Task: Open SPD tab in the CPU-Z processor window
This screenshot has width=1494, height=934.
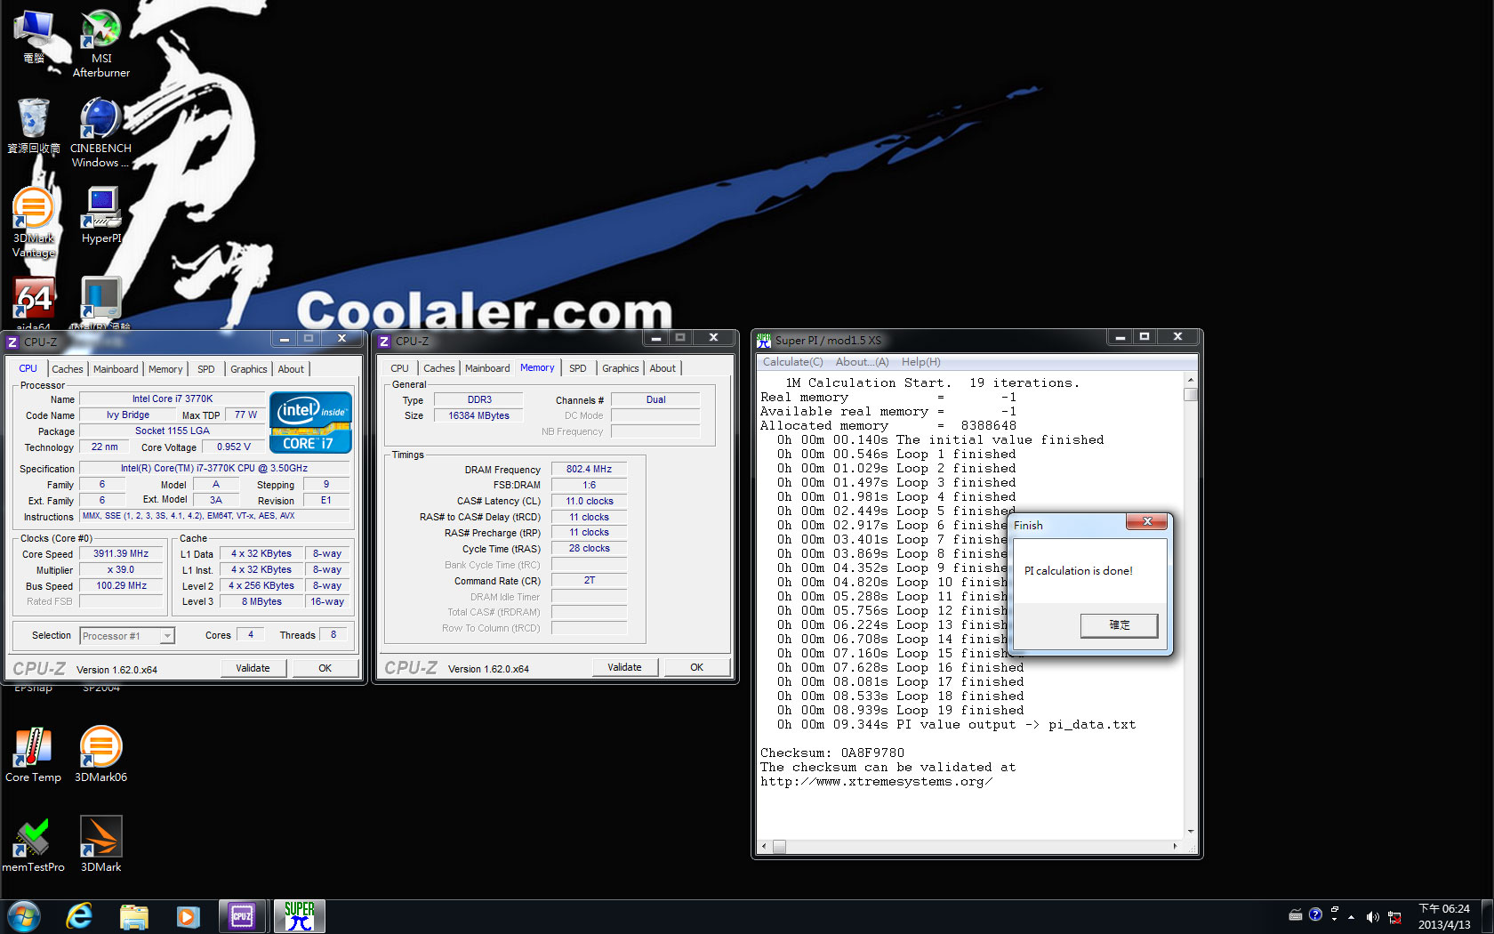Action: [206, 369]
